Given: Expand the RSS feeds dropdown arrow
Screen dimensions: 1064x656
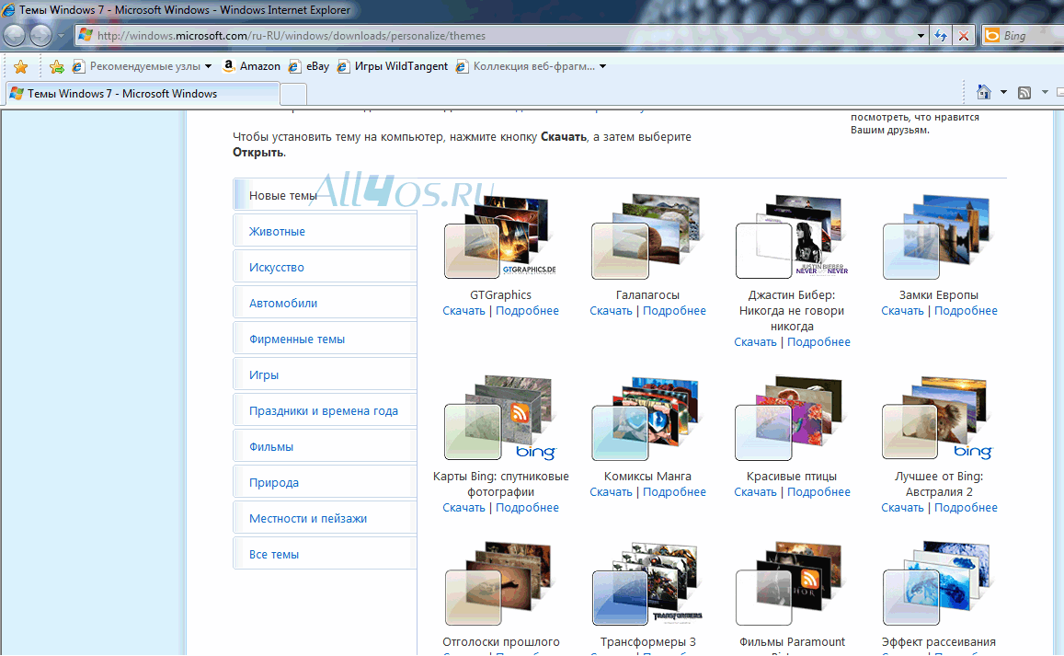Looking at the screenshot, I should (x=1045, y=92).
